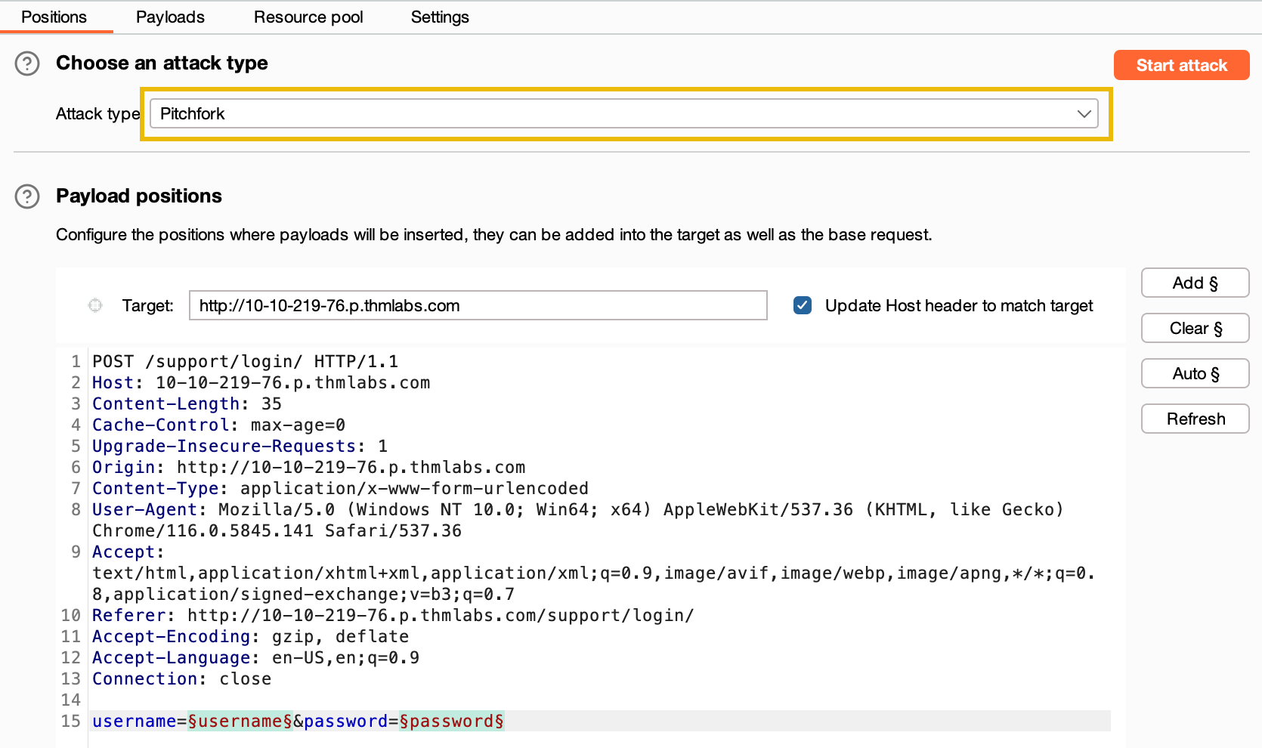Click the POST /support/login/ request line
This screenshot has width=1262, height=748.
(x=245, y=361)
